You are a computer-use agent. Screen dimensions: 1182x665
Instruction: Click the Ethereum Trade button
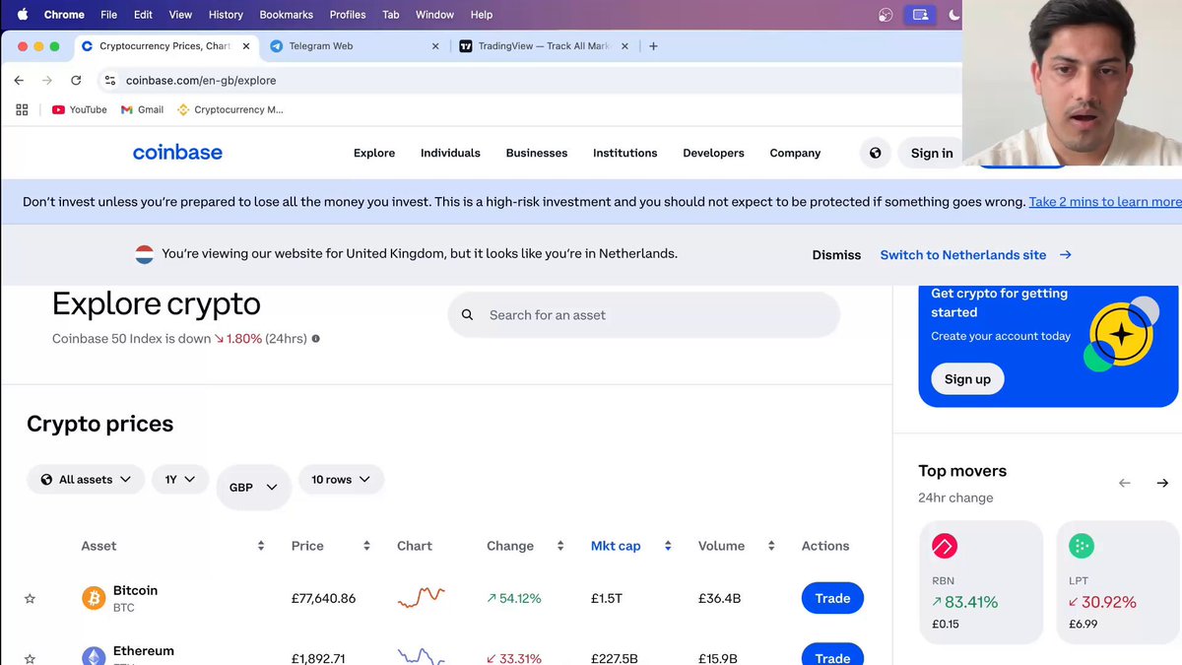(x=832, y=656)
